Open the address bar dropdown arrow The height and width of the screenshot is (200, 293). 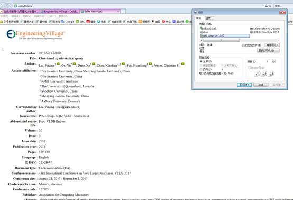(x=263, y=6)
